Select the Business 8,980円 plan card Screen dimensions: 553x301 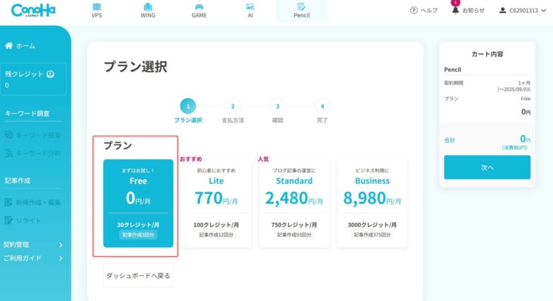click(x=372, y=203)
